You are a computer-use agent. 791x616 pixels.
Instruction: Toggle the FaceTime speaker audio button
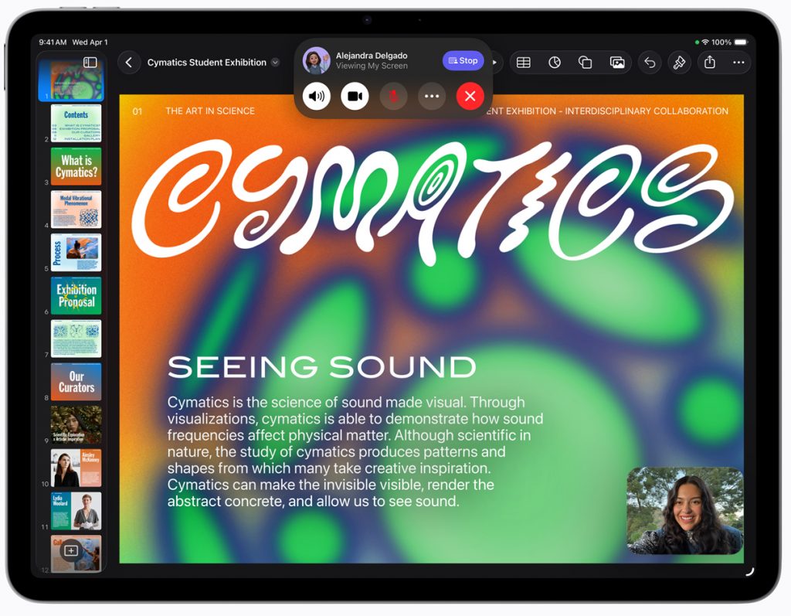click(317, 96)
